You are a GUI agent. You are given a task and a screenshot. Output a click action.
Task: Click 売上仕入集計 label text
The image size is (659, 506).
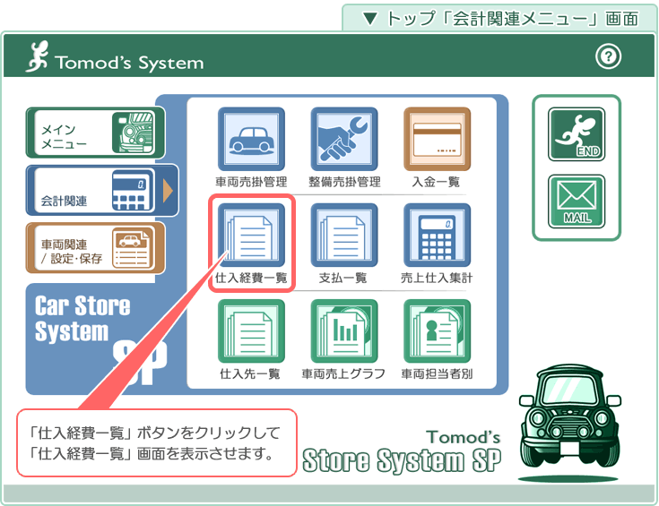pyautogui.click(x=437, y=278)
